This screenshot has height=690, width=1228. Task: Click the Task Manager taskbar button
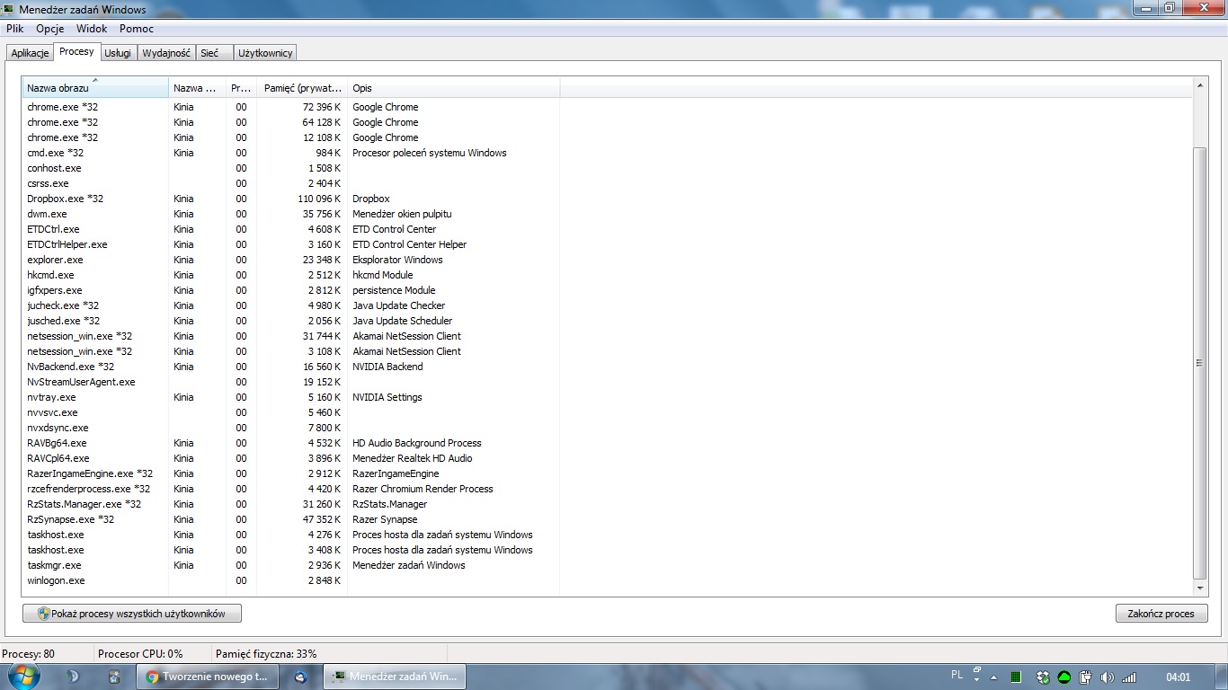tap(395, 677)
